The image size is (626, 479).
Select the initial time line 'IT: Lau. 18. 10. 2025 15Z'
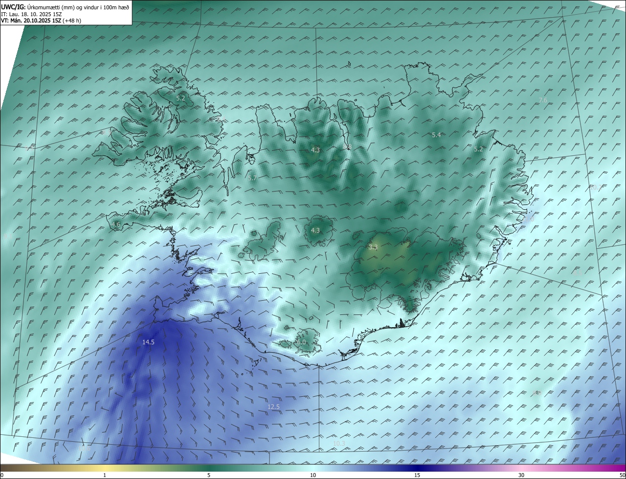31,14
